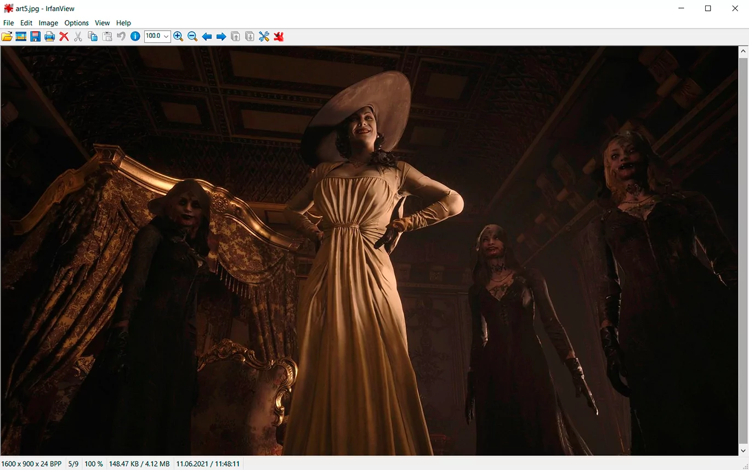
Task: Minimize the IrfanView window
Action: coord(681,8)
